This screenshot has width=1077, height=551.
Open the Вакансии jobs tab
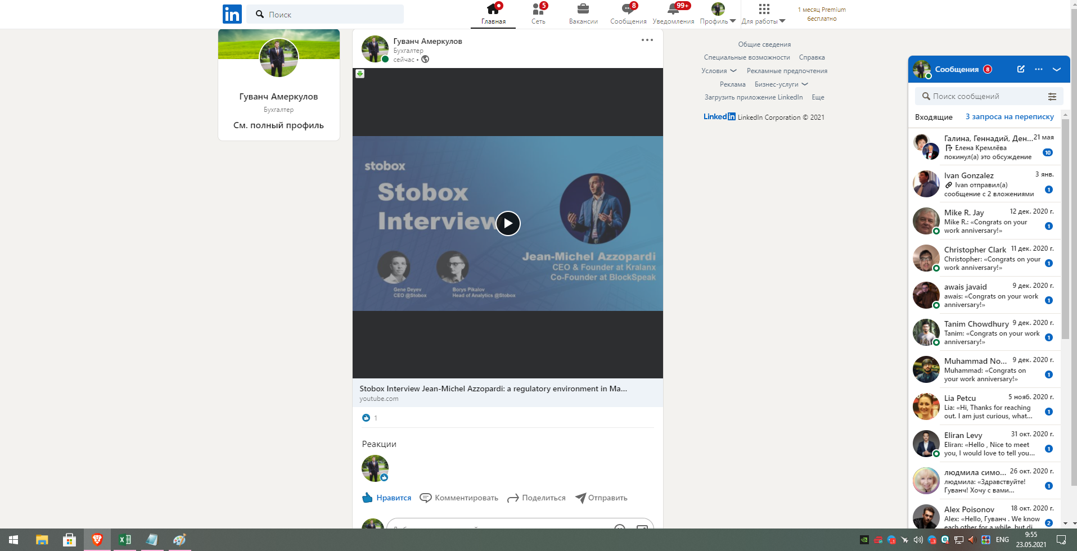(x=583, y=14)
